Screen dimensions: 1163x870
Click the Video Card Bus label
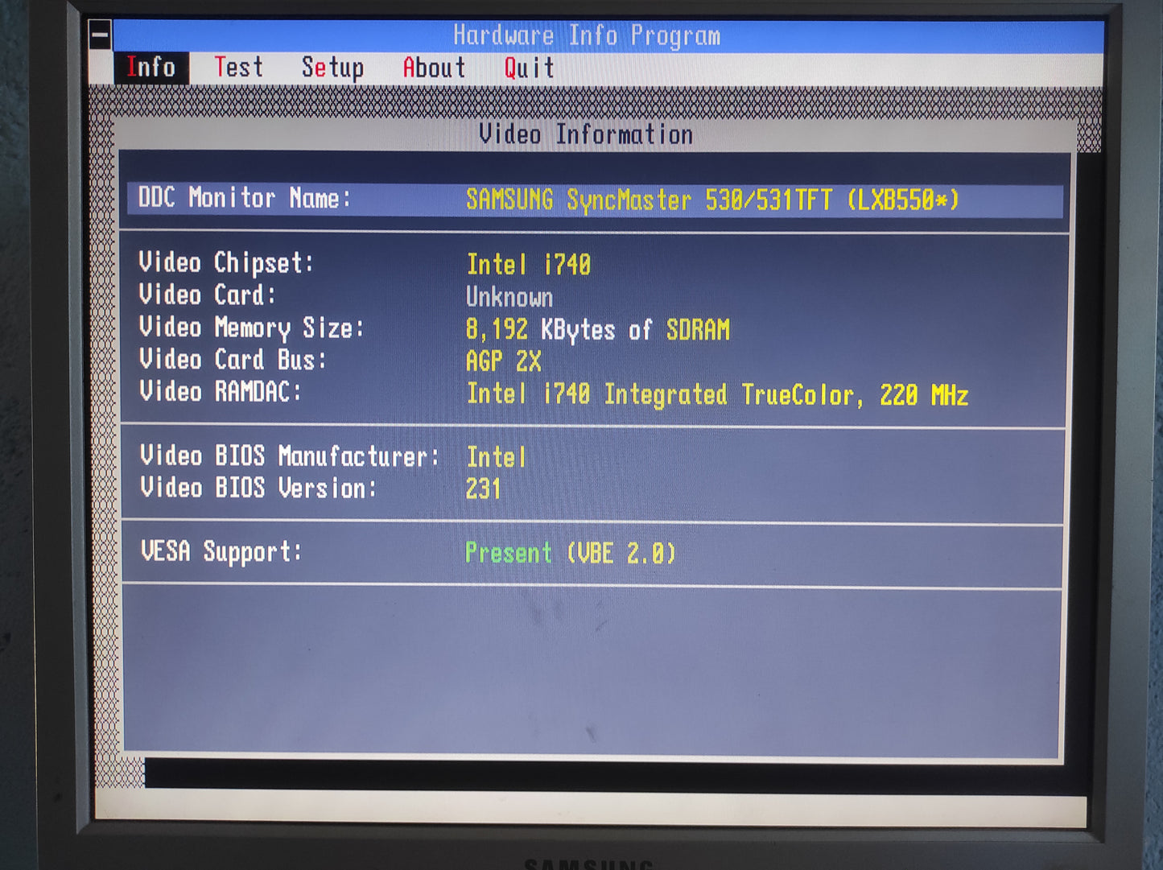pos(233,360)
